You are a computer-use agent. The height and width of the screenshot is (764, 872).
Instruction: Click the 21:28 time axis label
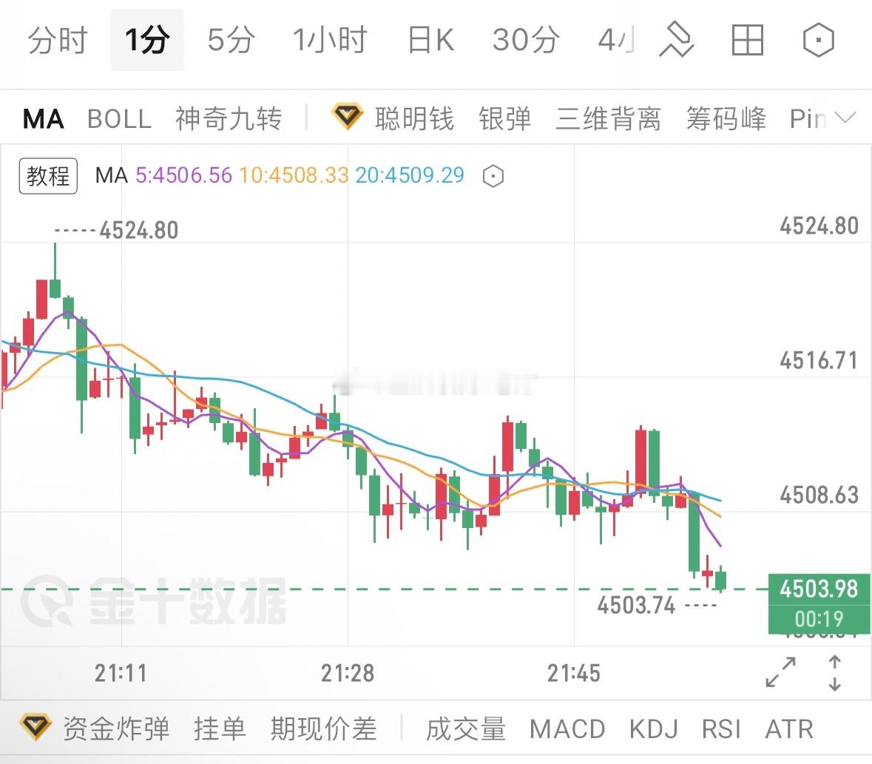pyautogui.click(x=348, y=673)
